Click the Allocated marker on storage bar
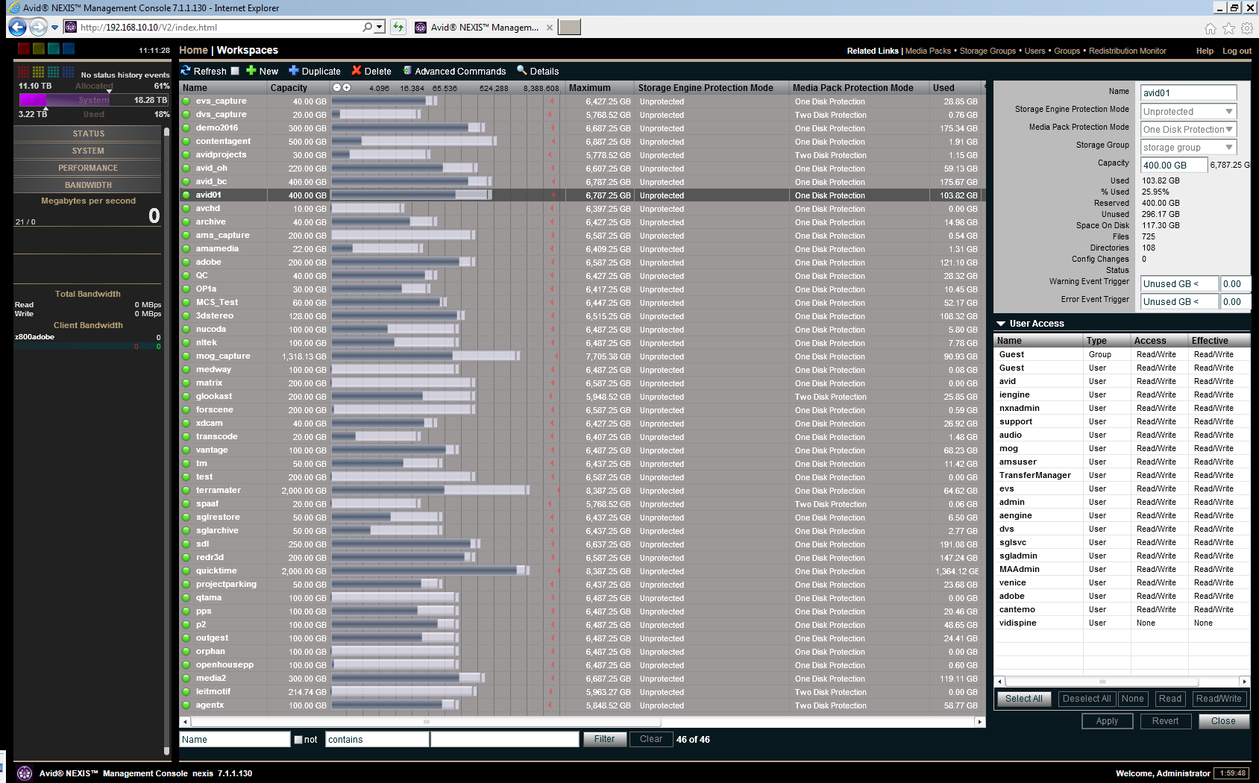This screenshot has width=1259, height=783. [109, 90]
